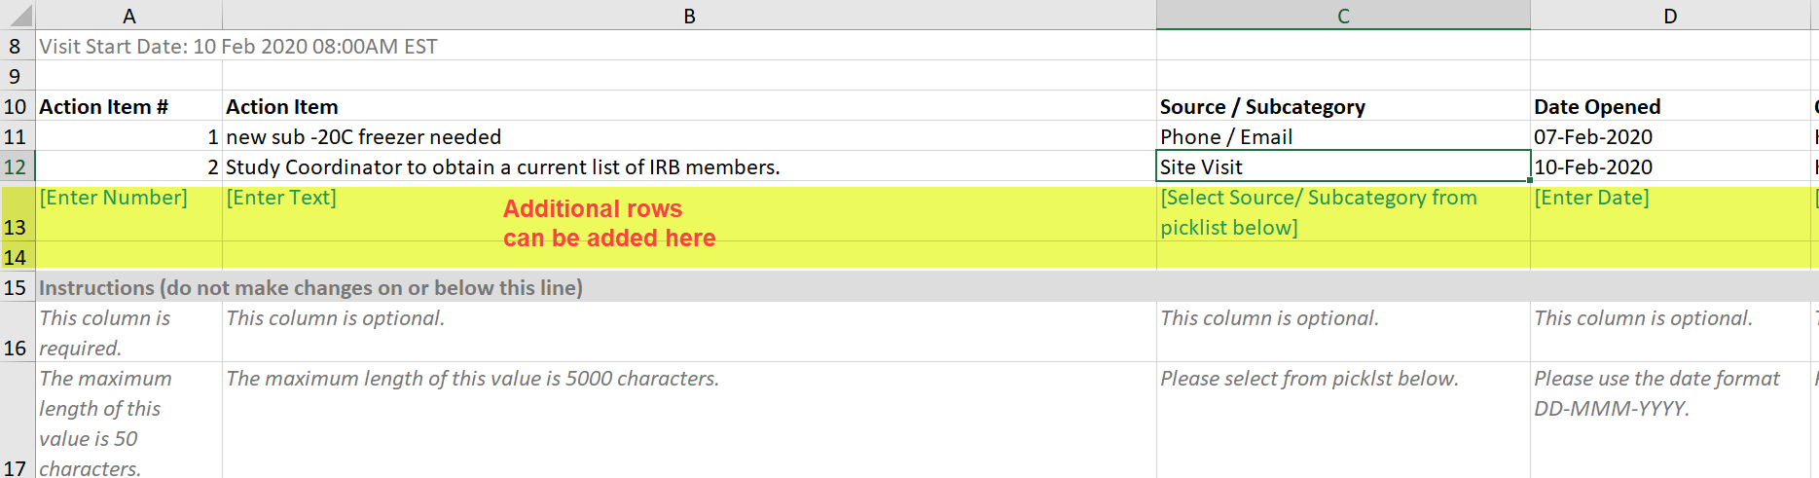Image resolution: width=1819 pixels, height=478 pixels.
Task: Select the [Select Source/ Subcategory] picklist cell
Action: (1343, 212)
